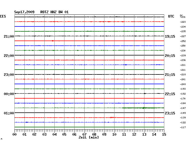
Task: Select the DC offset value -201
Action: click(x=183, y=79)
